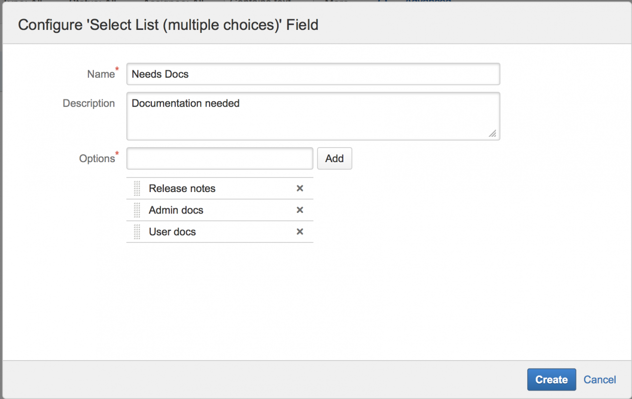Delete the User docs option
The image size is (632, 399).
coord(300,231)
